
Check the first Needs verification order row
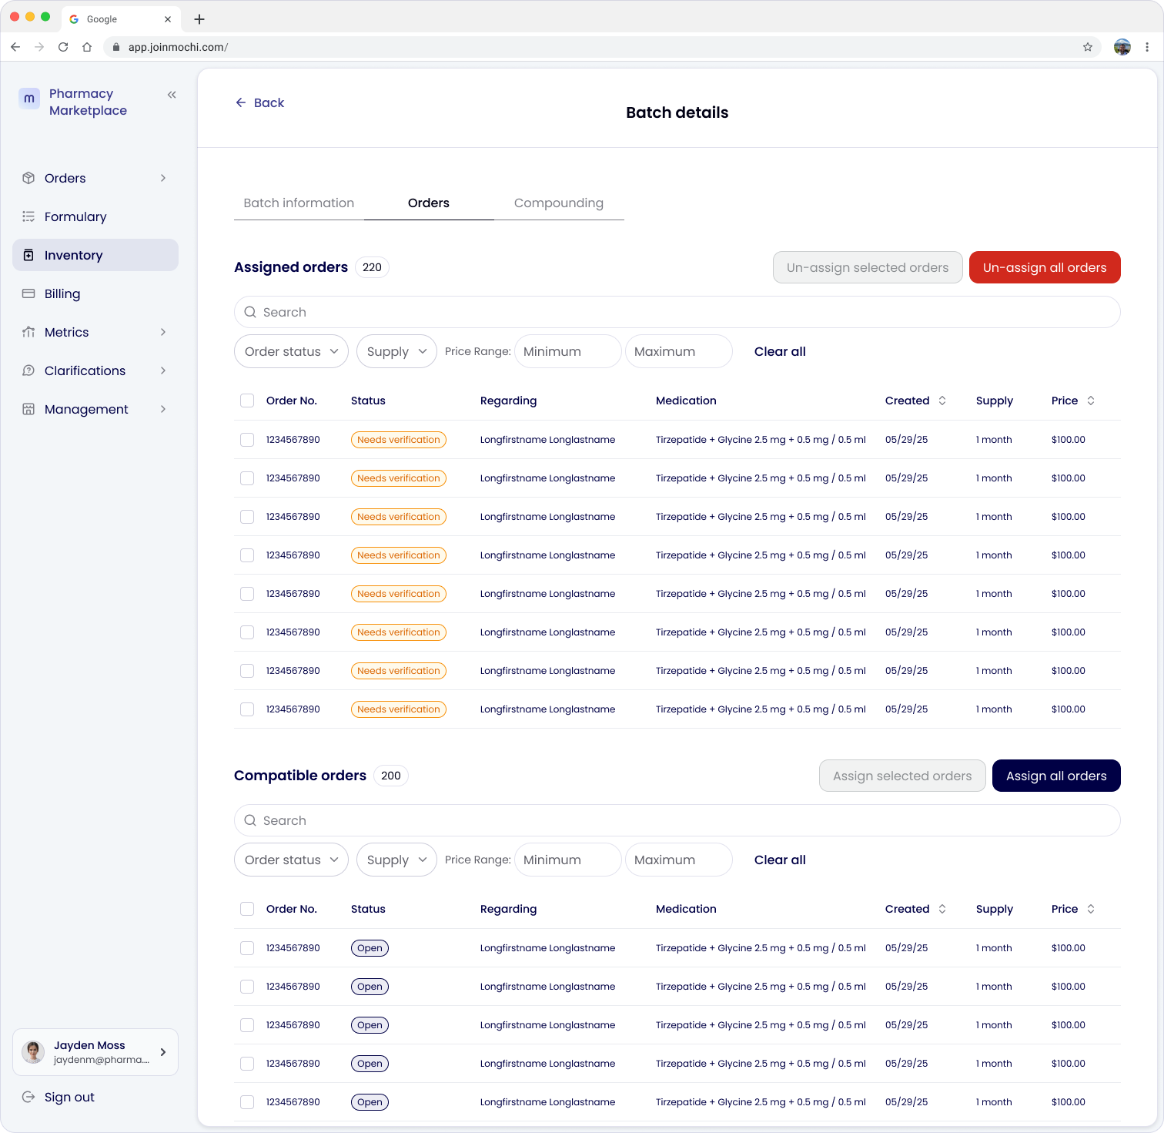coord(247,440)
